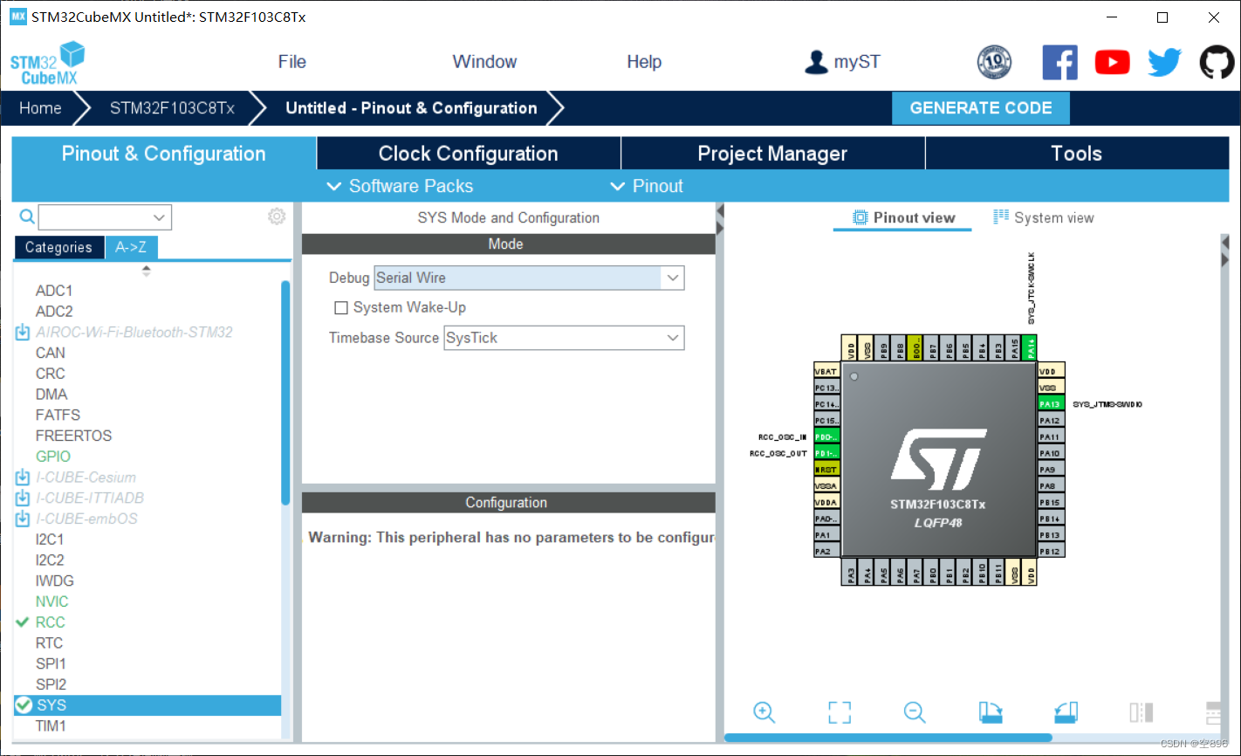Go to the Home breadcrumb
The height and width of the screenshot is (756, 1241).
[x=41, y=108]
